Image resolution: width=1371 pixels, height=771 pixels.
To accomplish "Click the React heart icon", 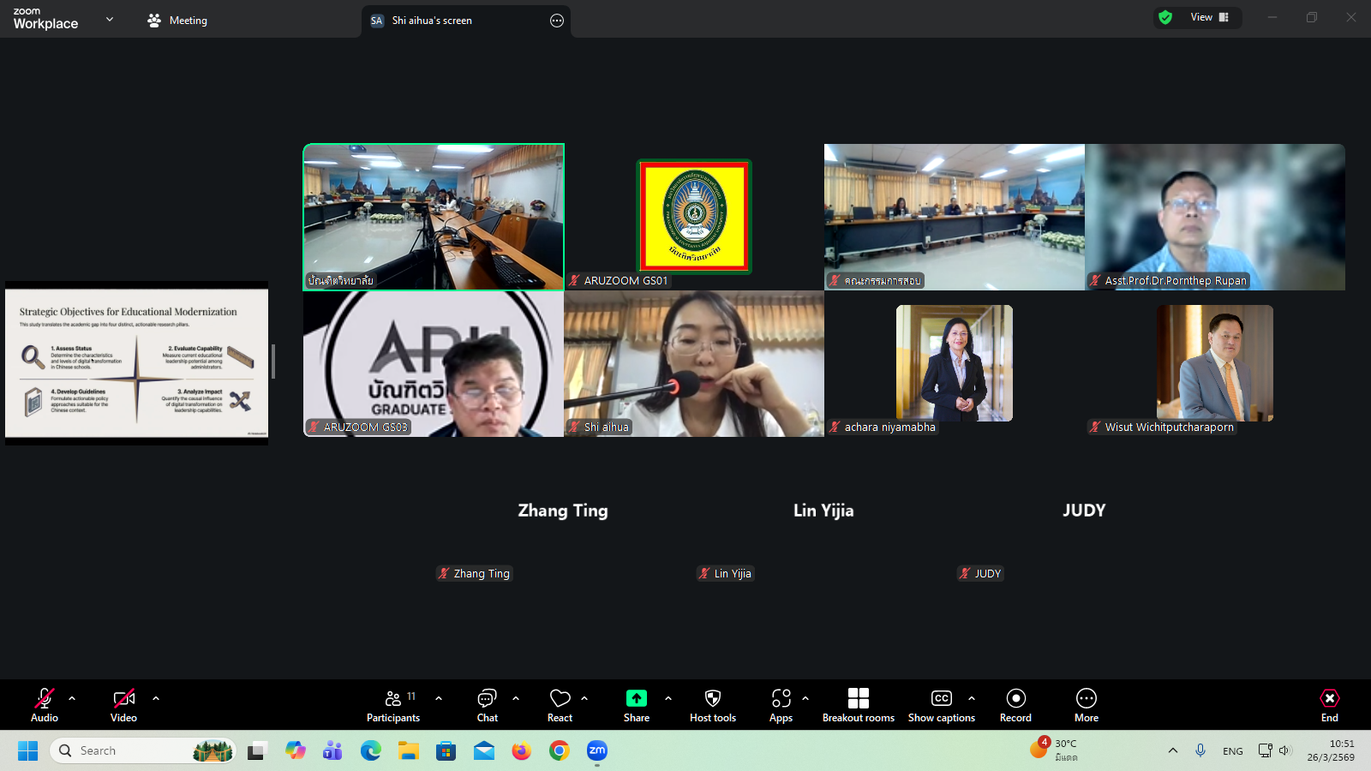I will [x=560, y=705].
